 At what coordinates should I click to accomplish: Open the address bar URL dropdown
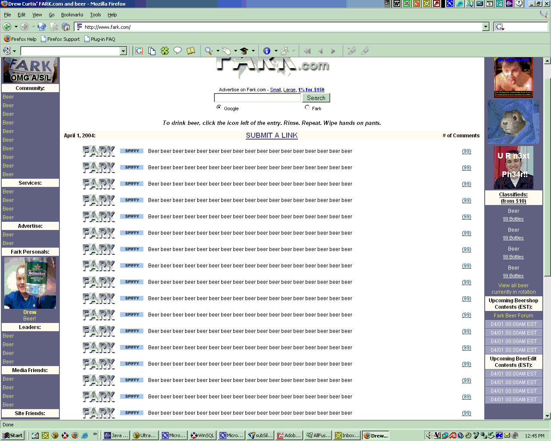pyautogui.click(x=486, y=27)
